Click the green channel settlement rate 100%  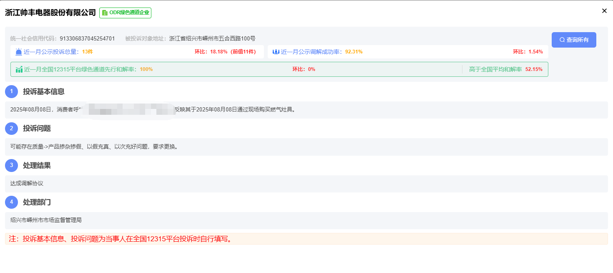[146, 69]
